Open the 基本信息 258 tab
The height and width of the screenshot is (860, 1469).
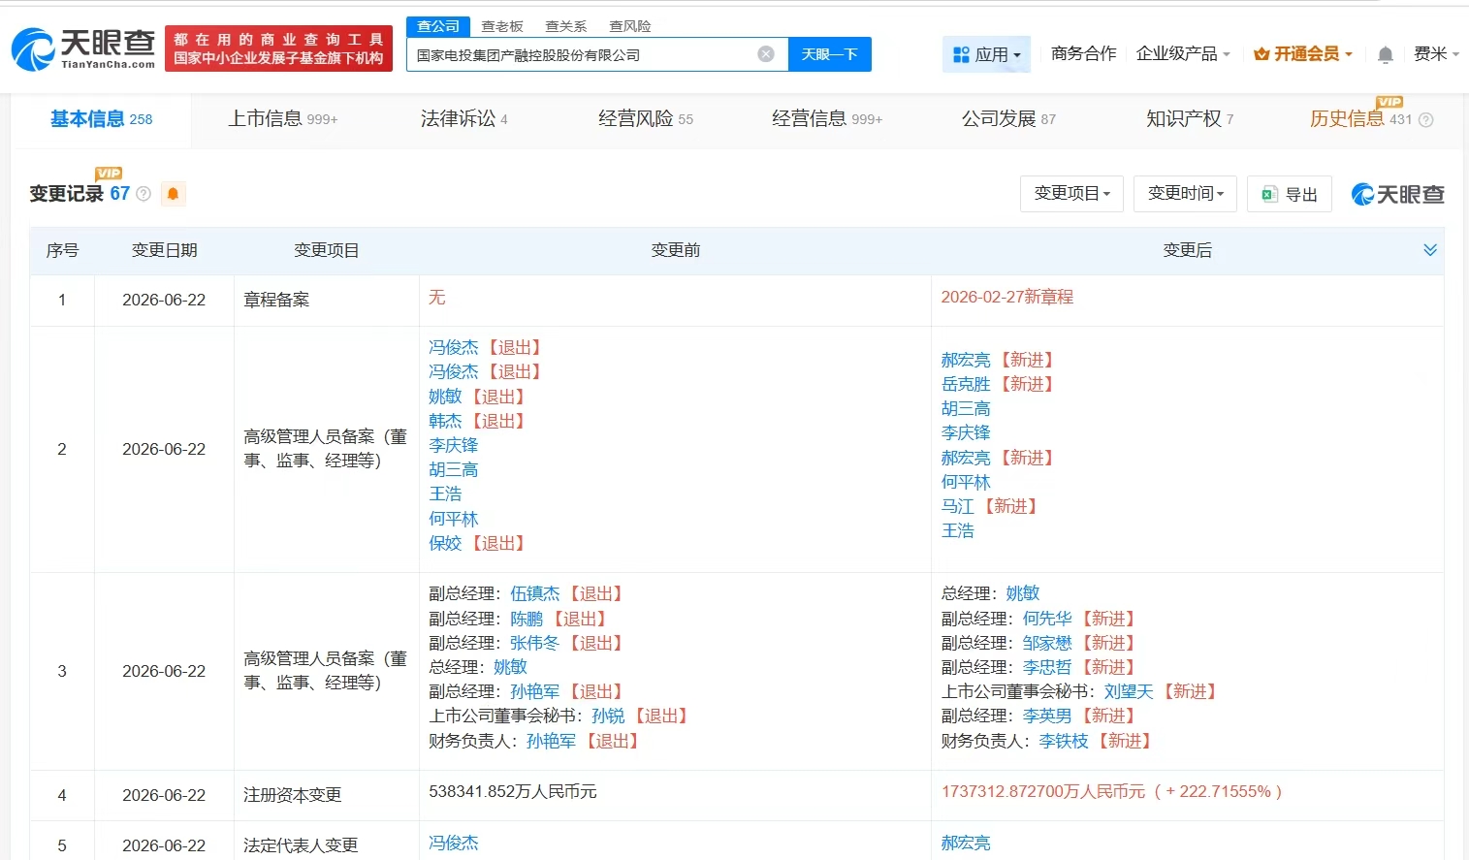pyautogui.click(x=101, y=119)
